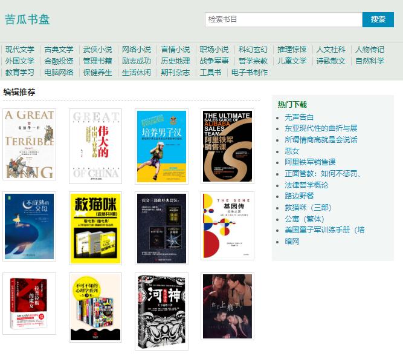Open 美国童子军训练手册 link
This screenshot has width=403, height=356.
(x=324, y=230)
